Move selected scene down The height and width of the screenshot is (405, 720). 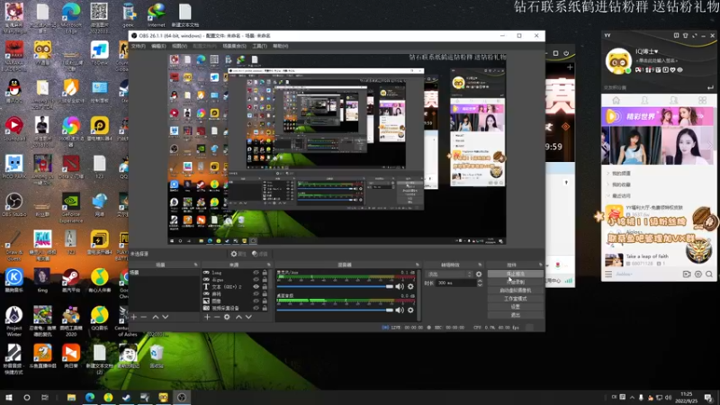(x=166, y=317)
